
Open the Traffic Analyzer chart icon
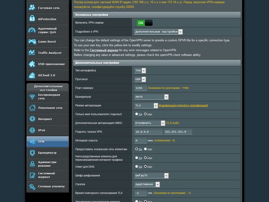32,53
